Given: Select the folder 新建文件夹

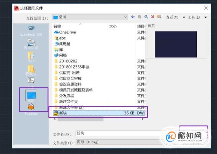Looking at the screenshot, I should point(66,102).
